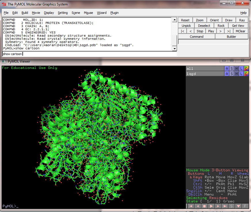Open the File menu
This screenshot has width=251, height=212.
point(6,13)
